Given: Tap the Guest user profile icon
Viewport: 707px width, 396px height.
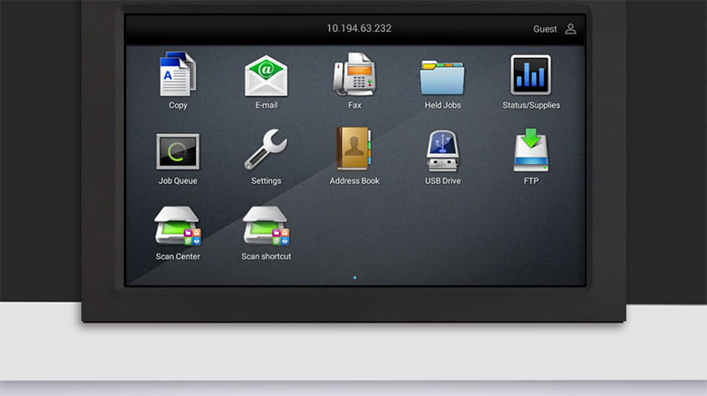Looking at the screenshot, I should [570, 29].
